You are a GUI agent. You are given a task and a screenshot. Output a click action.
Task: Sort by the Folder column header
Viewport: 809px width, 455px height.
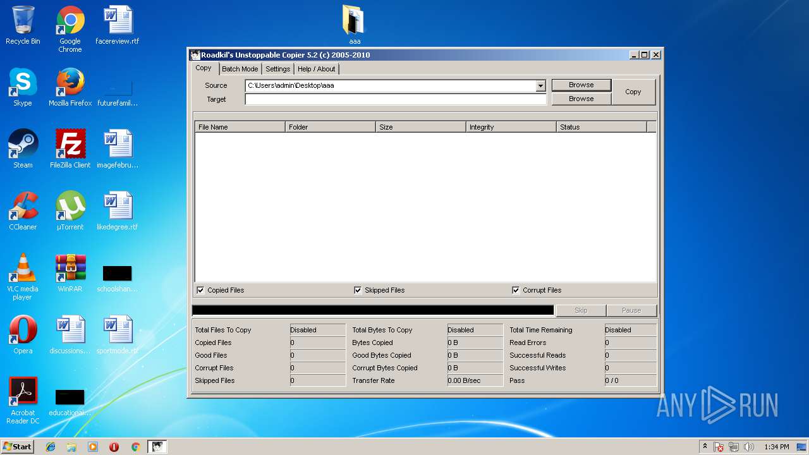pos(331,127)
